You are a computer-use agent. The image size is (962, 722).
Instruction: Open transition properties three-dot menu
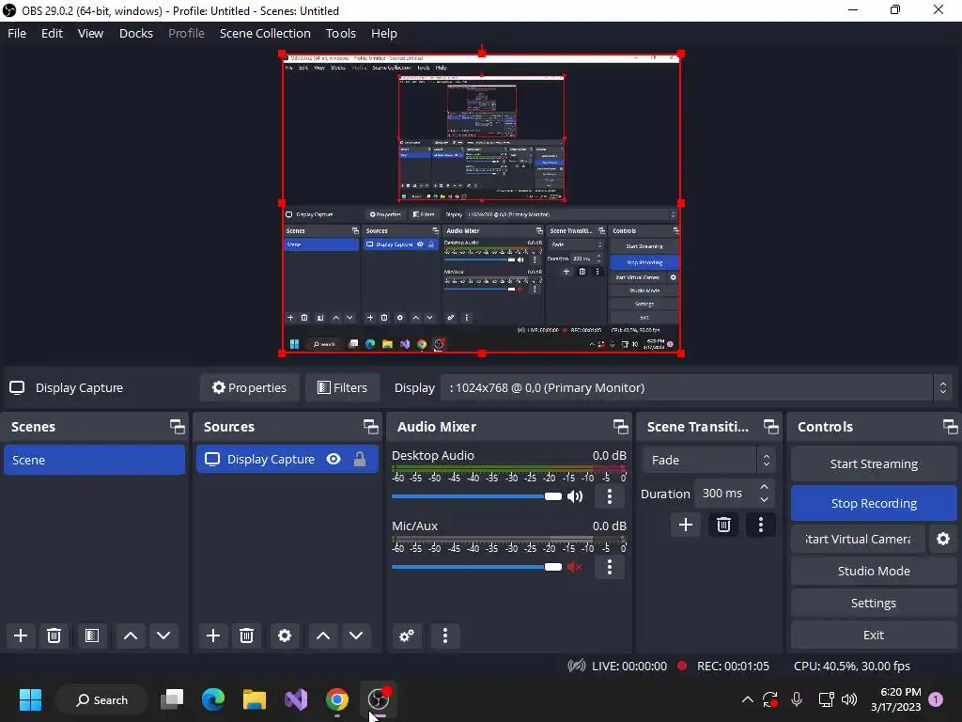click(x=761, y=525)
